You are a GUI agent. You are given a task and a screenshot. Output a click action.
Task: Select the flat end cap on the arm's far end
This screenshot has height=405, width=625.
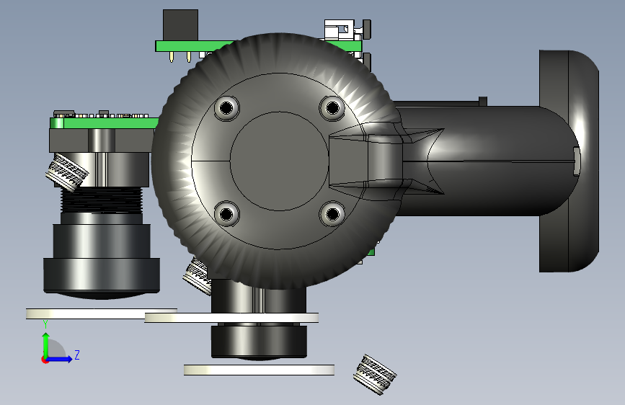pos(569,161)
